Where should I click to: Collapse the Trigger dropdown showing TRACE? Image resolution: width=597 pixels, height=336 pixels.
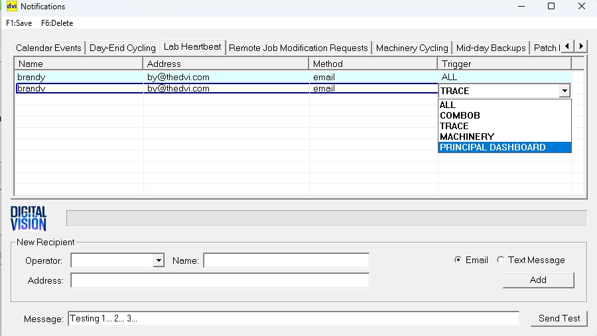click(564, 91)
